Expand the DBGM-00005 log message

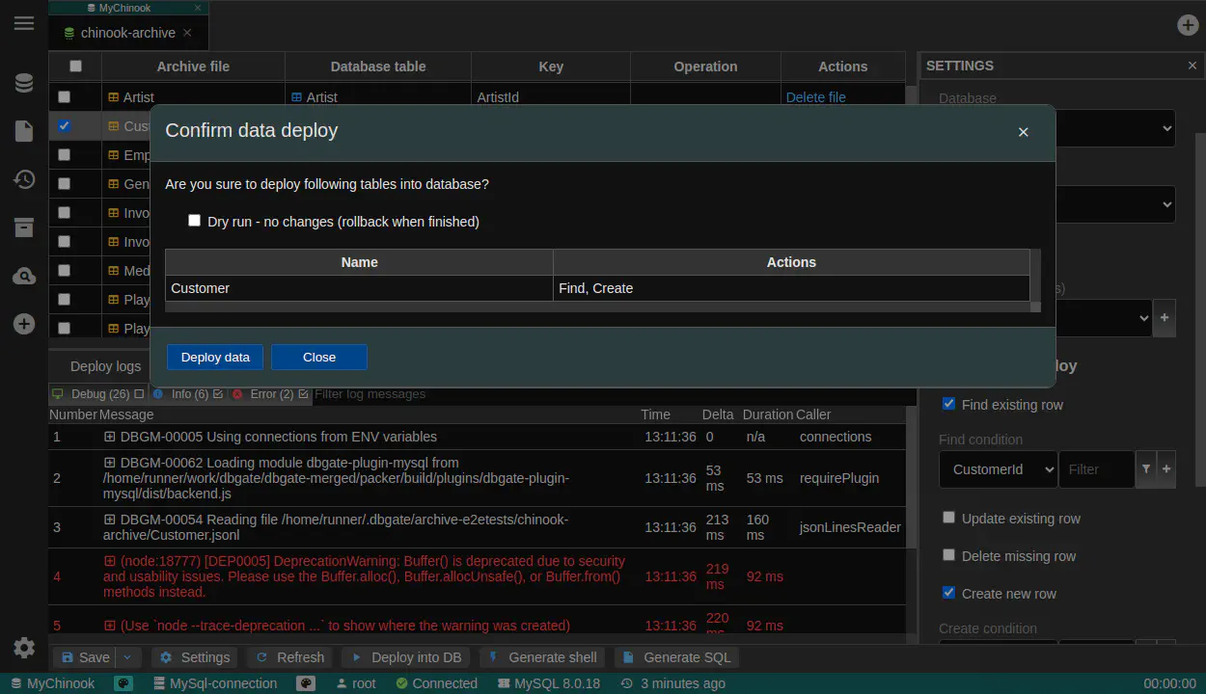[x=109, y=437]
